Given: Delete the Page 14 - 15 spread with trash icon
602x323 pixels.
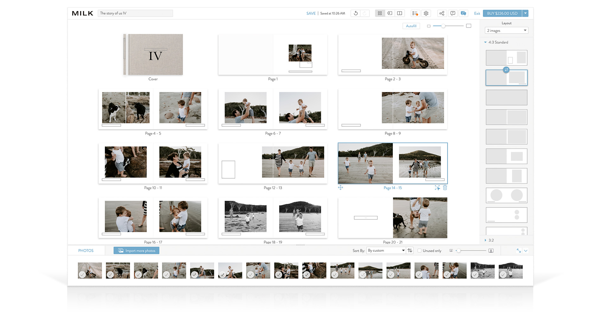Looking at the screenshot, I should [x=445, y=188].
